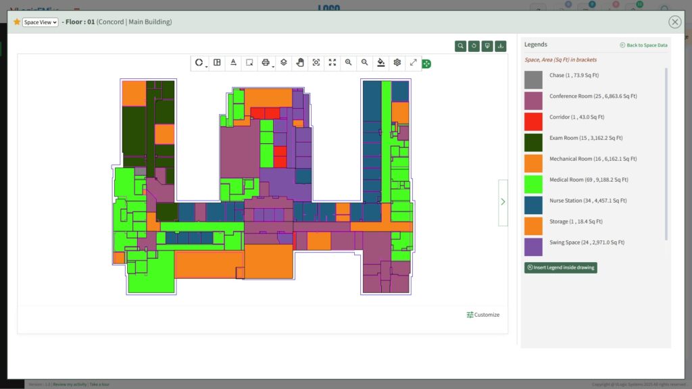This screenshot has height=389, width=692.
Task: Open drawing settings gear icon
Action: [x=397, y=63]
